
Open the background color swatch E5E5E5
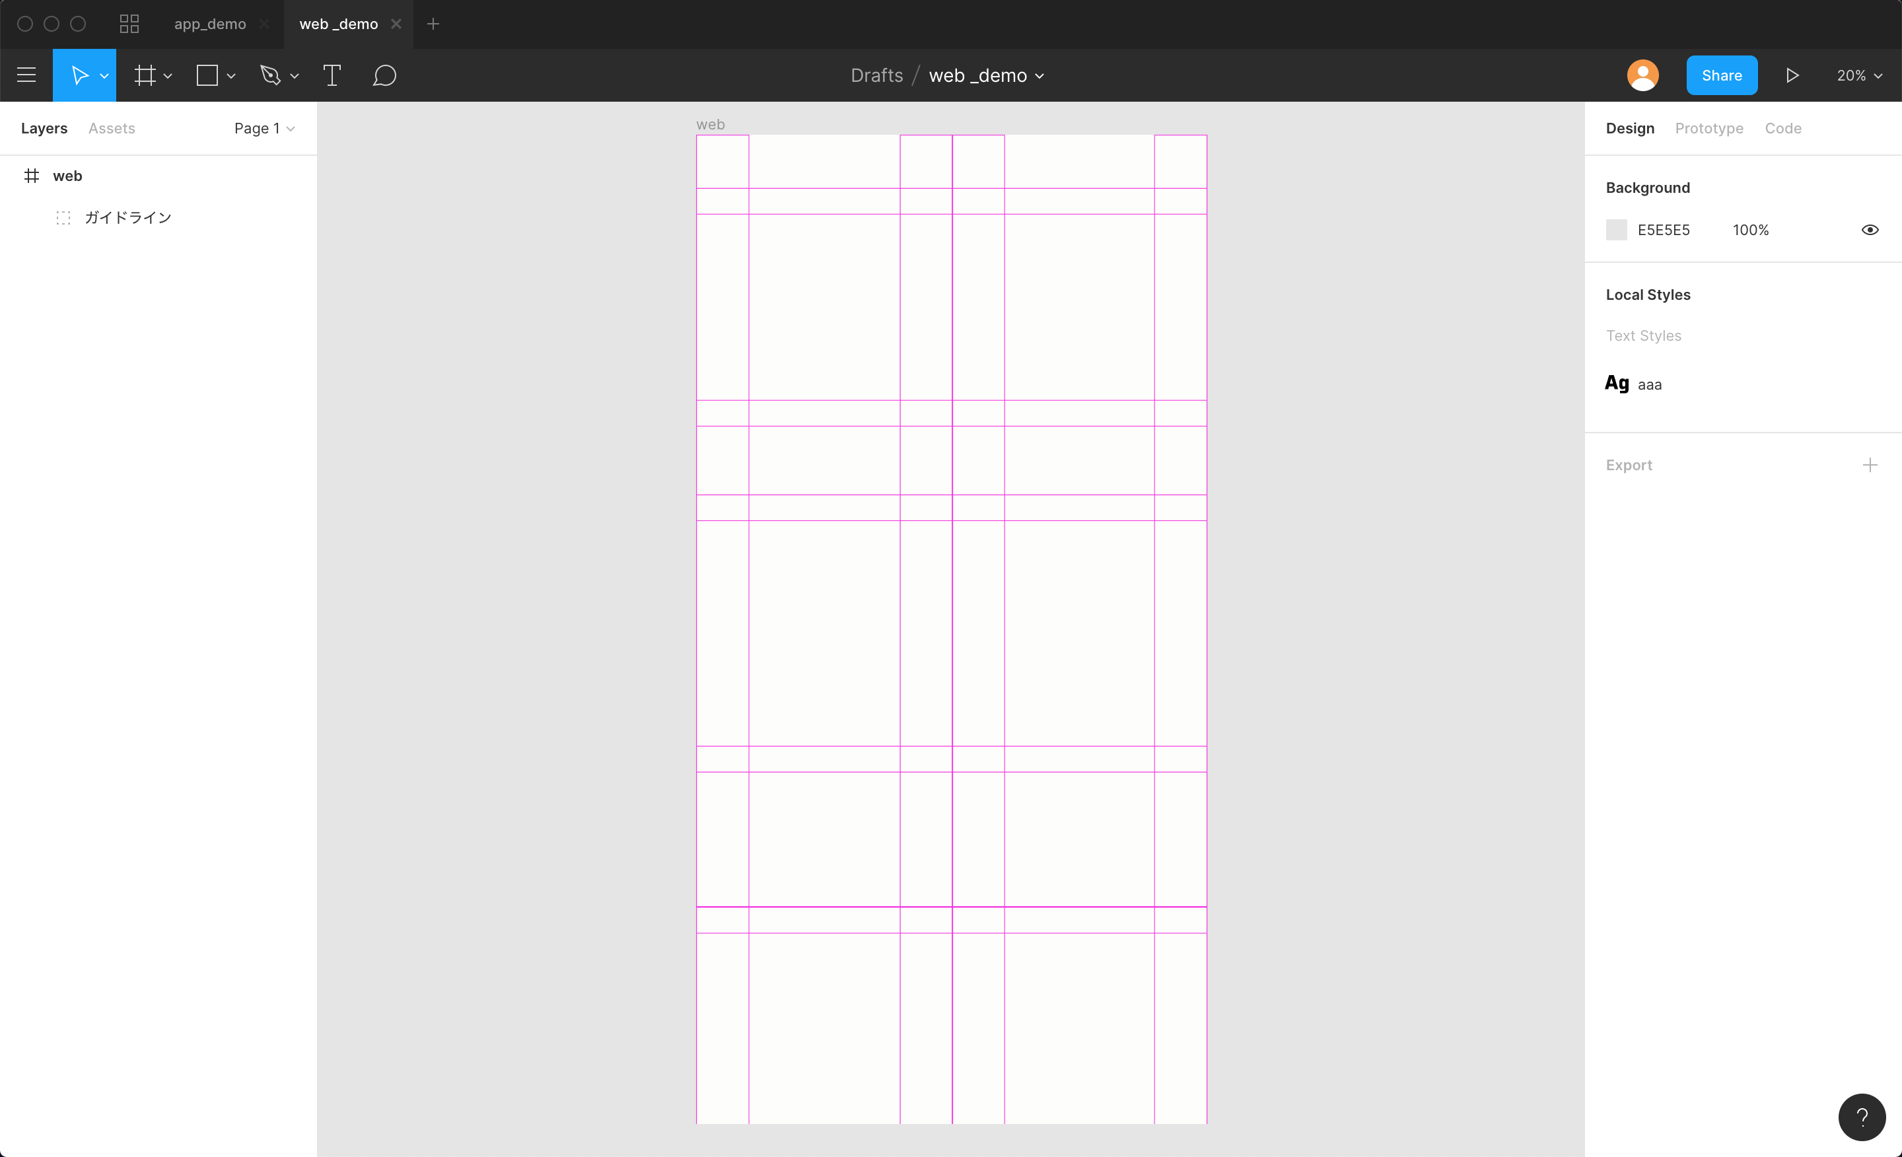(x=1615, y=230)
